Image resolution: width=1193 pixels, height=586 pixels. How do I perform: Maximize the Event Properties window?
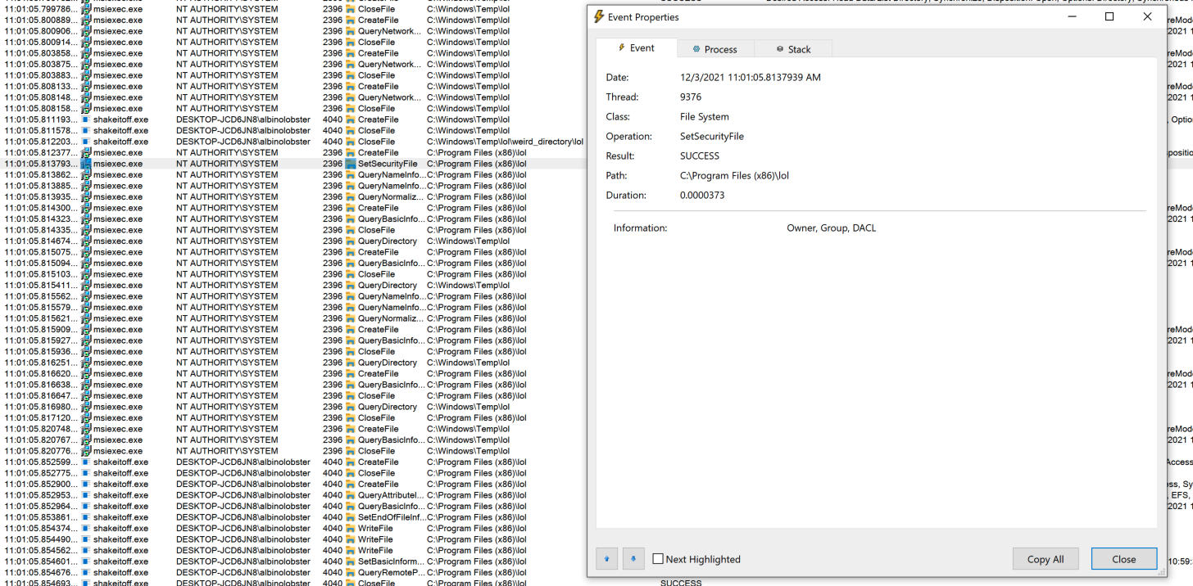coord(1109,16)
